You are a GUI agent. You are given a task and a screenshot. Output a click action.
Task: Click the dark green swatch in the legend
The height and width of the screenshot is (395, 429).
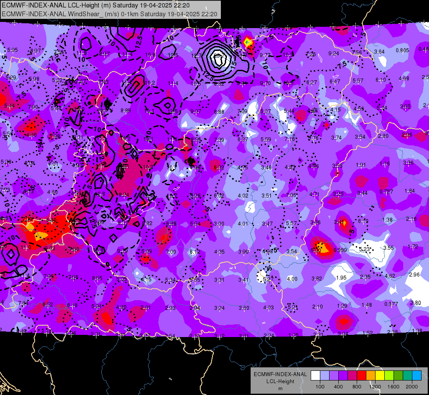coord(398,376)
